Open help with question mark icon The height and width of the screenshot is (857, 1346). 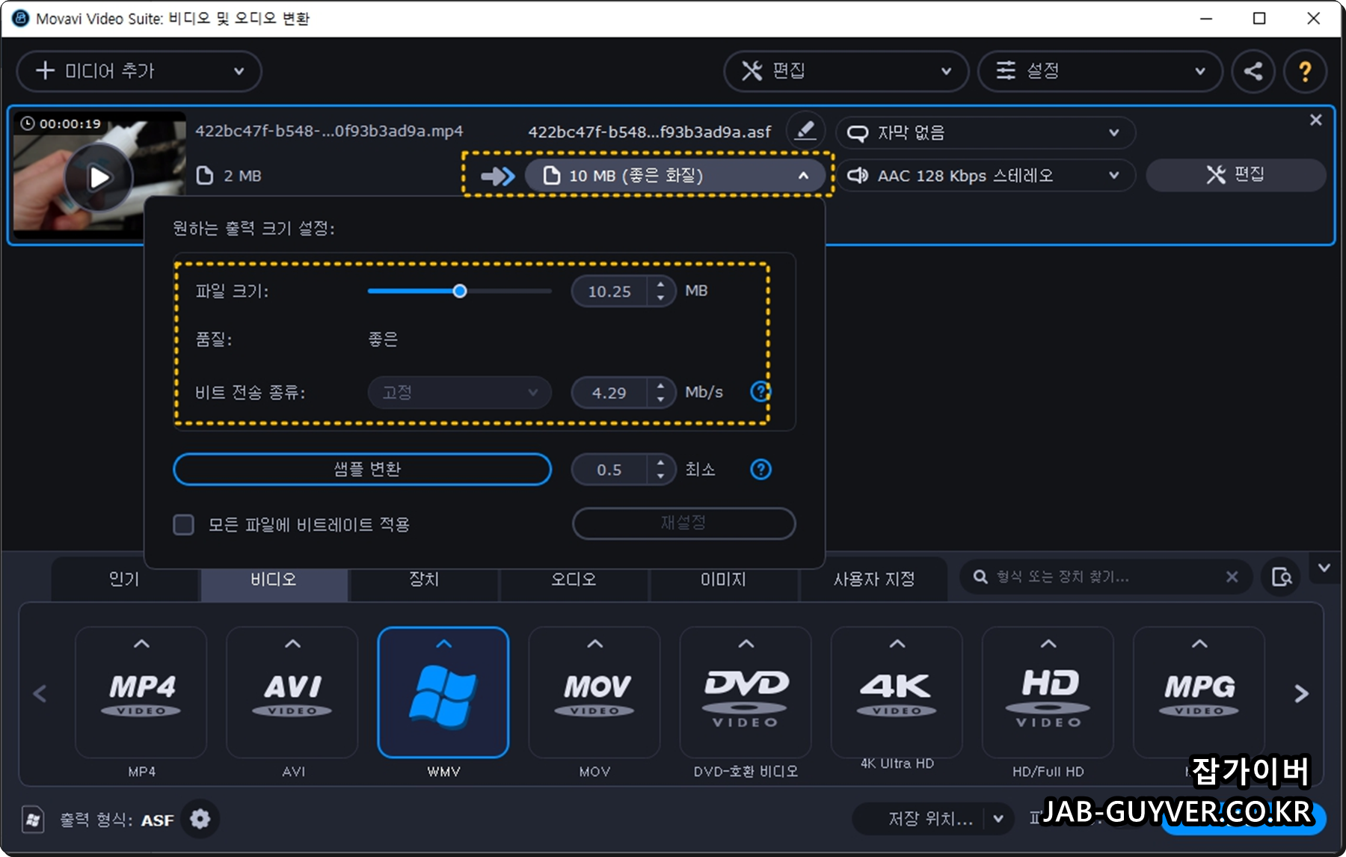click(1305, 72)
